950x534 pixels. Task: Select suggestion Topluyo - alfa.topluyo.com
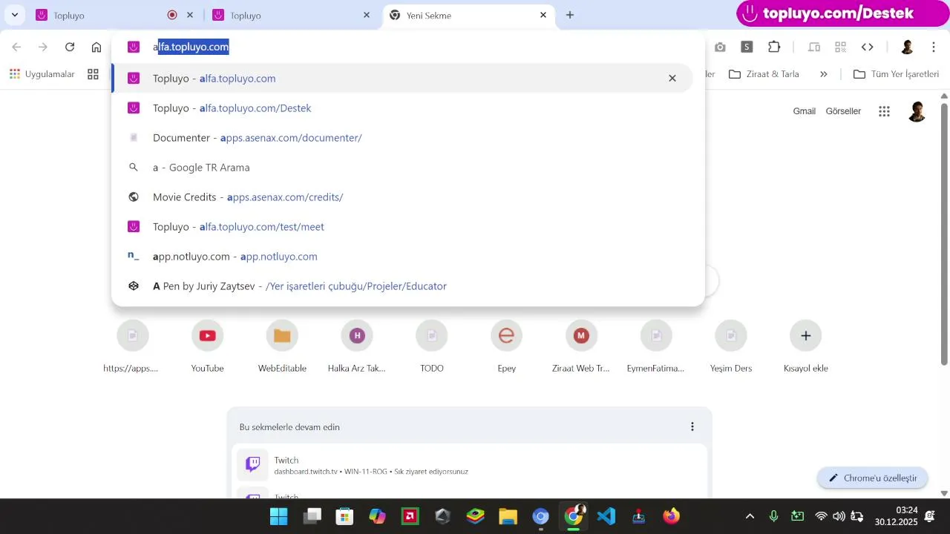(402, 78)
